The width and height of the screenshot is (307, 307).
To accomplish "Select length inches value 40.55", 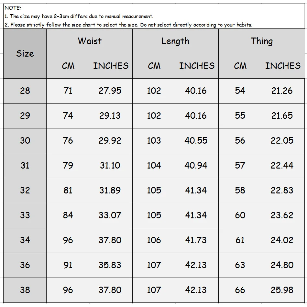I will click(196, 140).
